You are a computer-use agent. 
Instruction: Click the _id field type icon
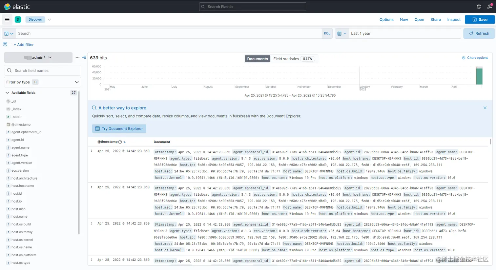click(8, 101)
